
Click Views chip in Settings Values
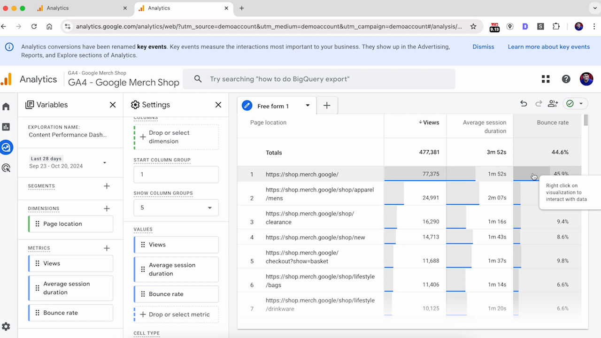coord(176,245)
